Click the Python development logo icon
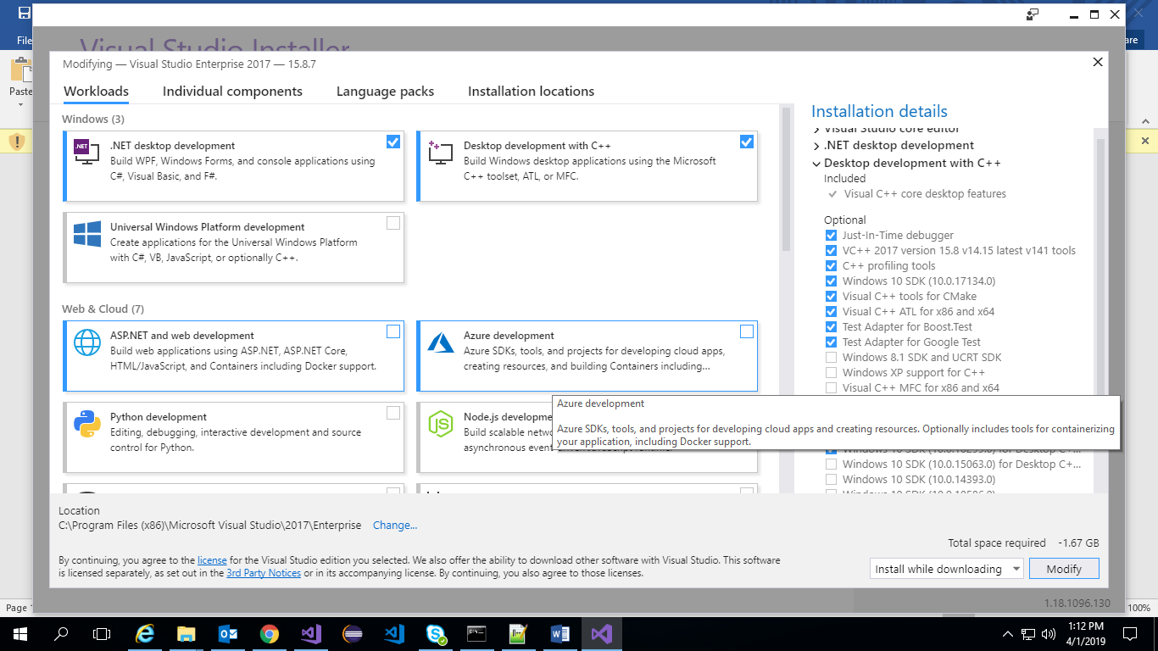 (87, 424)
